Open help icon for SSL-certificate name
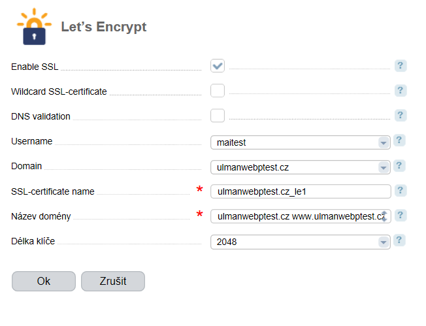Viewport: 426px width, 326px height. (401, 191)
